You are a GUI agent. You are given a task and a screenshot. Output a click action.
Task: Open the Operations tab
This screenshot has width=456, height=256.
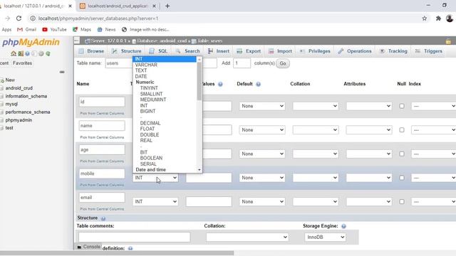point(355,51)
